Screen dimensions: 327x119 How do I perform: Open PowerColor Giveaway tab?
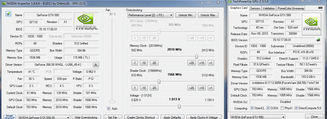[291, 8]
